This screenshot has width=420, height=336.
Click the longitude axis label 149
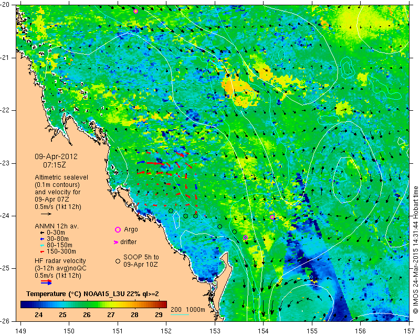(21, 331)
